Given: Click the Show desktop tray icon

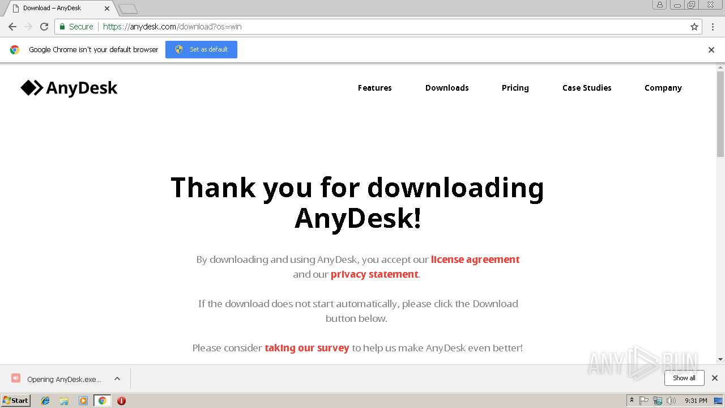Looking at the screenshot, I should point(719,401).
